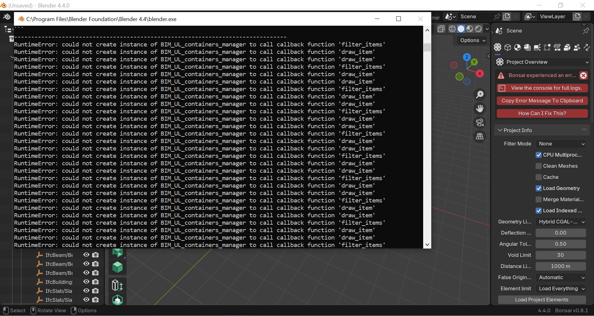Image resolution: width=594 pixels, height=316 pixels.
Task: Open the Structural Analysis tab
Action: [547, 47]
